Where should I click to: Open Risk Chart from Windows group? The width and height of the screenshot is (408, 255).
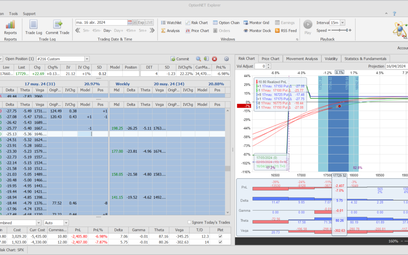click(196, 23)
